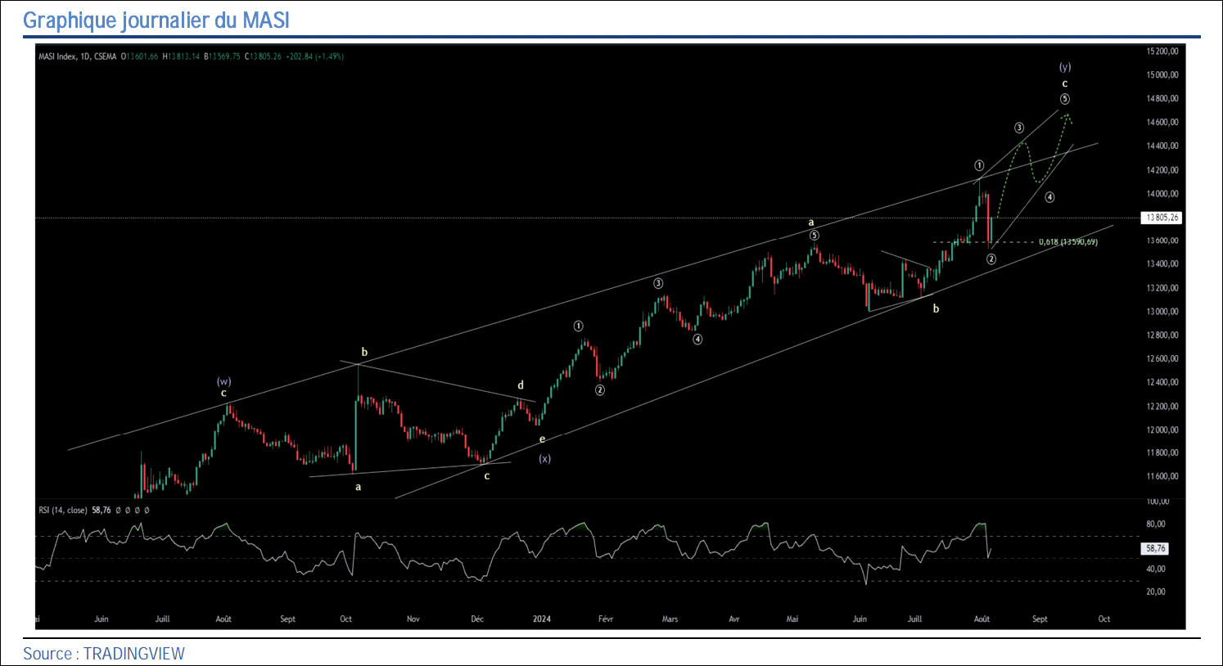Click circled 2 label below red candle
The height and width of the screenshot is (666, 1223).
point(991,259)
